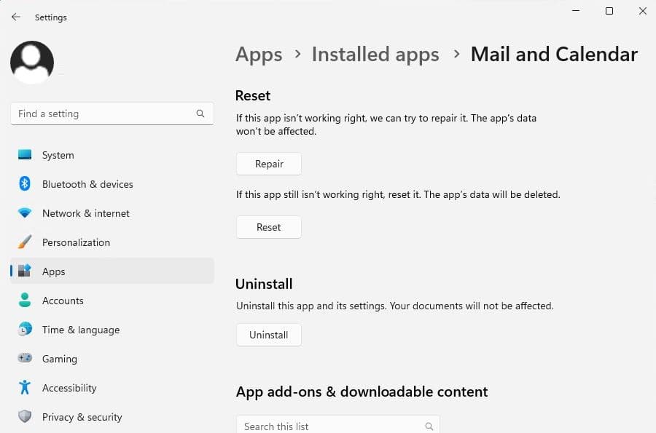Click App add-ons & downloadable content heading
Screen dimensions: 656x433
362,392
